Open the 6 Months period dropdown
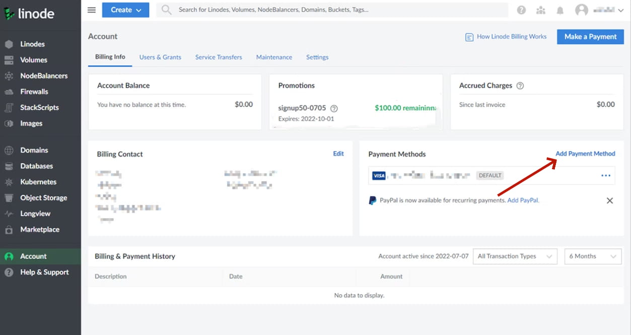The height and width of the screenshot is (335, 631). pos(593,256)
